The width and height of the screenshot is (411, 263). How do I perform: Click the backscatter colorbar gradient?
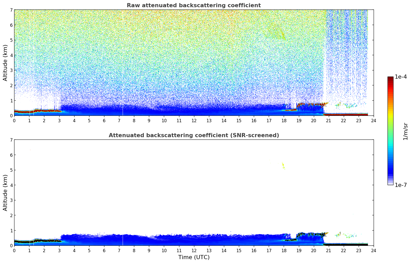(x=390, y=131)
